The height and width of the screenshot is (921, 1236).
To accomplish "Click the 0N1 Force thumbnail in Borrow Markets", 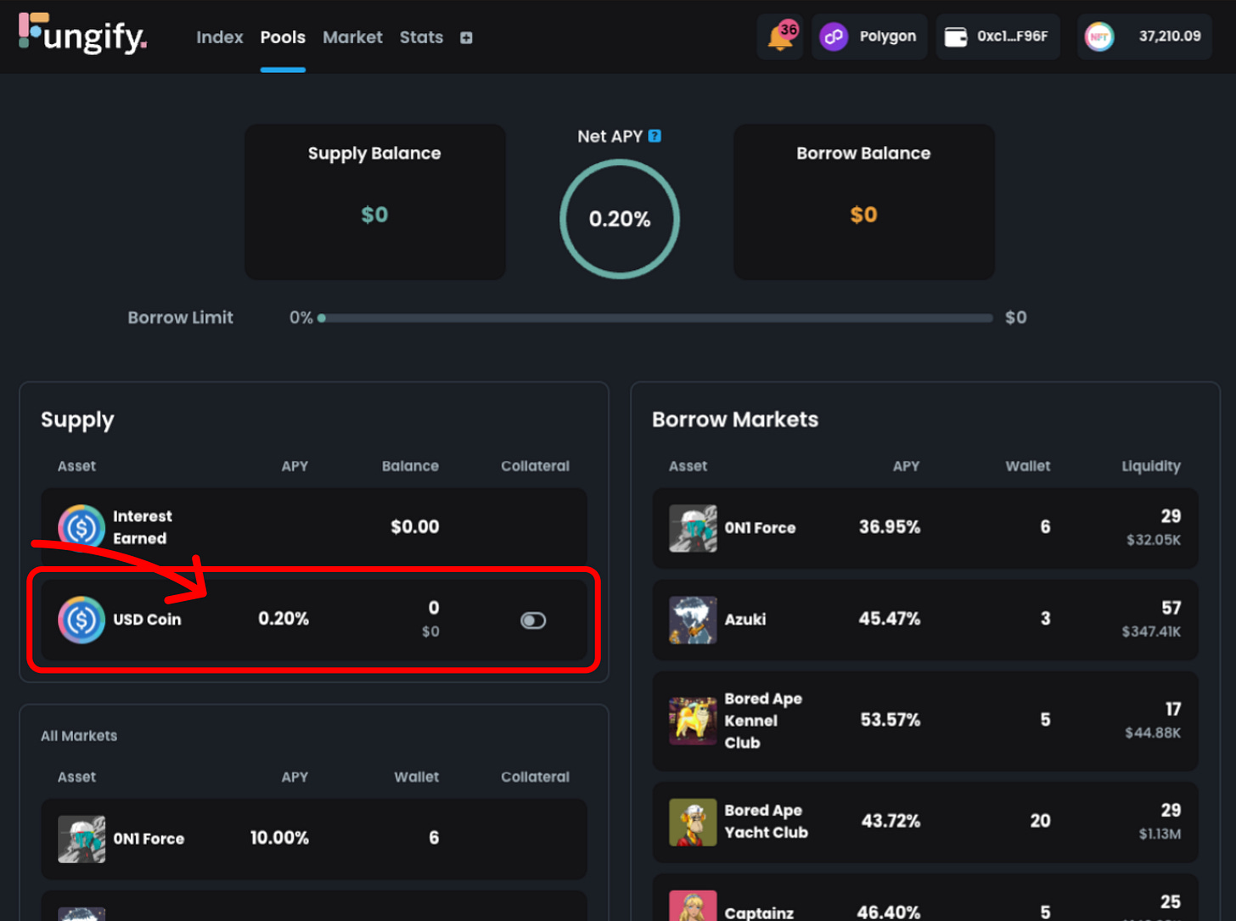I will [693, 528].
